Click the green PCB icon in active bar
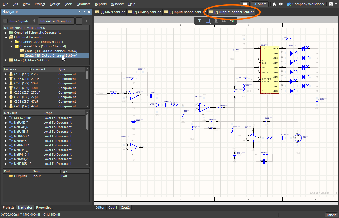This screenshot has width=339, height=218. [x=232, y=21]
